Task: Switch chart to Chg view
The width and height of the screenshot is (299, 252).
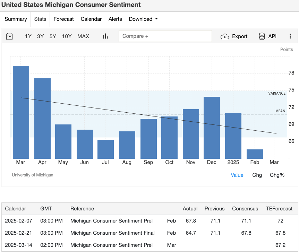Action: 257,175
